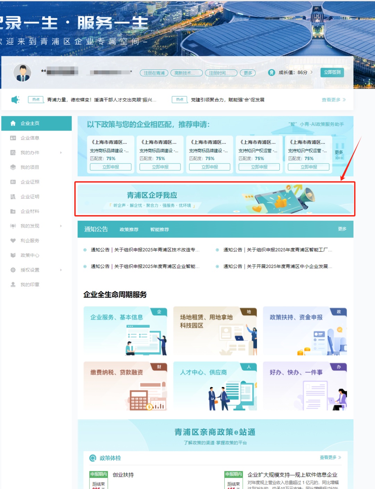Expand the 我的发现 submenu arrow

61,226
